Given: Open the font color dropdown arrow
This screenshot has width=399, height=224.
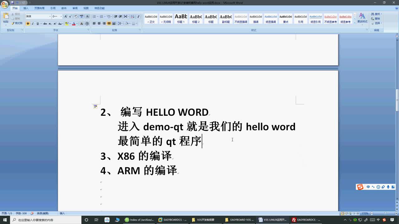Looking at the screenshot, I should click(77, 24).
